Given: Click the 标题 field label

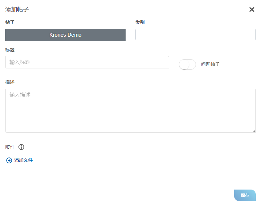Looking at the screenshot, I should coord(10,50).
